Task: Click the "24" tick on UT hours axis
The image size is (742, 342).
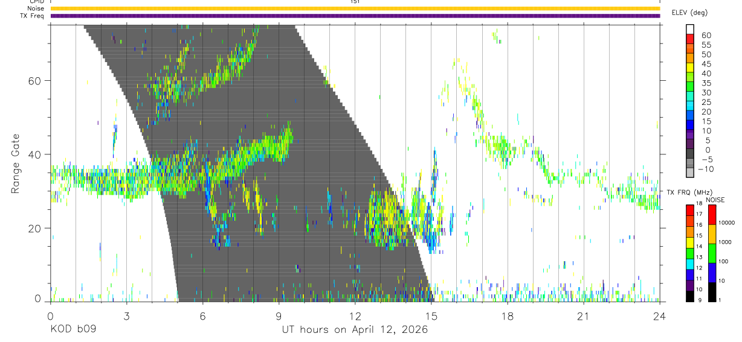Action: coord(659,315)
